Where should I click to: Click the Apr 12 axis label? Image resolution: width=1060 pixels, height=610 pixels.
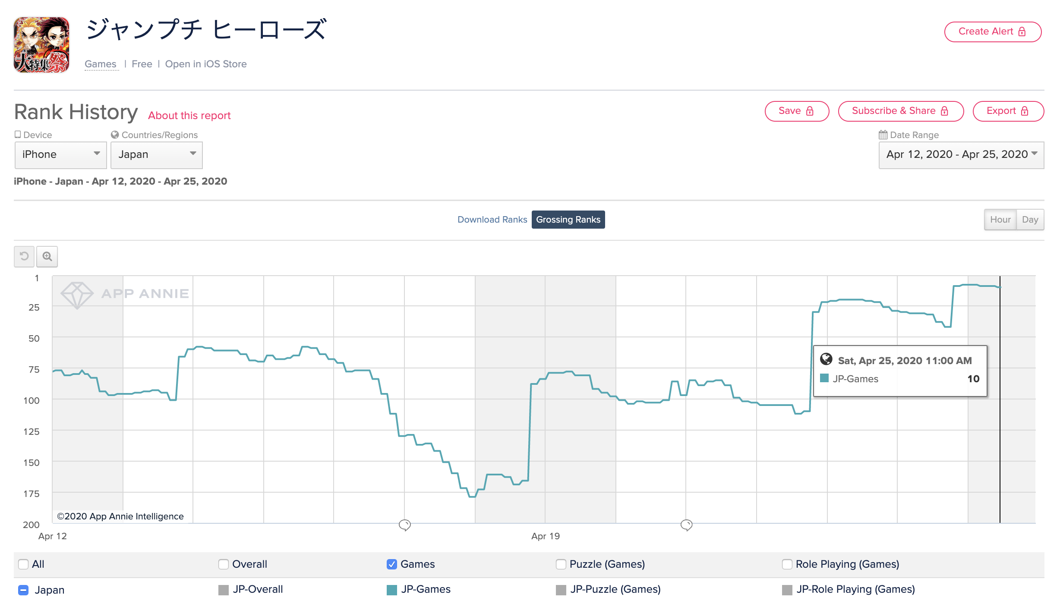(x=52, y=536)
